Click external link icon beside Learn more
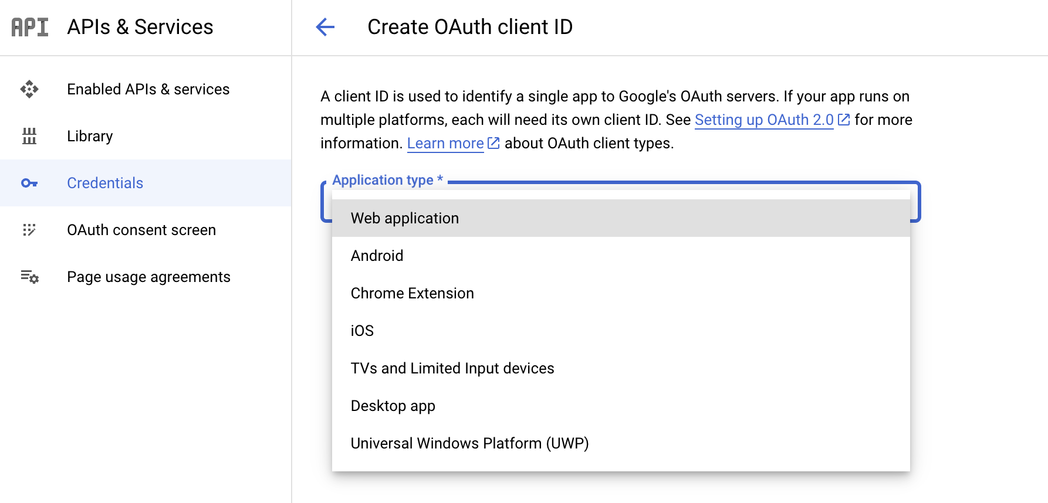This screenshot has width=1048, height=503. (x=494, y=143)
